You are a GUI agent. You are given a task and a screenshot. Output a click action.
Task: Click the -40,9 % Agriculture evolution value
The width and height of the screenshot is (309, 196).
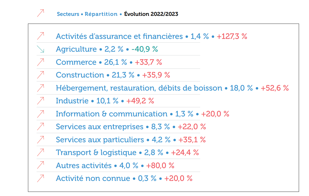point(145,49)
